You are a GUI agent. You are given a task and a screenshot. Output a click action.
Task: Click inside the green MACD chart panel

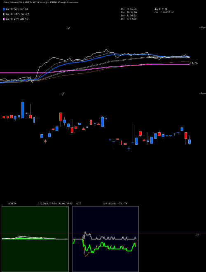click(35, 239)
